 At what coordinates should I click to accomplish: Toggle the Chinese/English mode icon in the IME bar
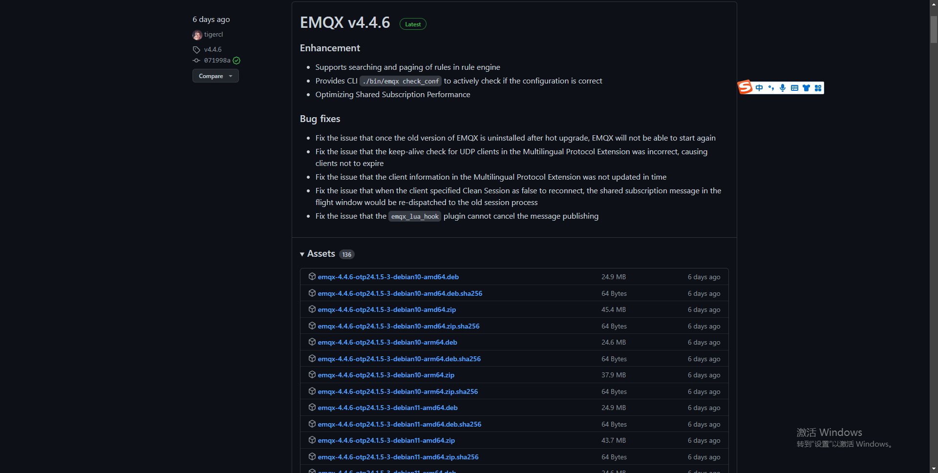(x=759, y=88)
